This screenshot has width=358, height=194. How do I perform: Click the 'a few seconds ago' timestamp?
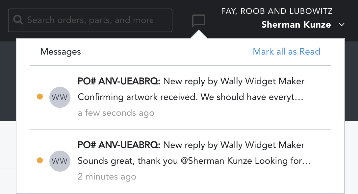point(116,113)
